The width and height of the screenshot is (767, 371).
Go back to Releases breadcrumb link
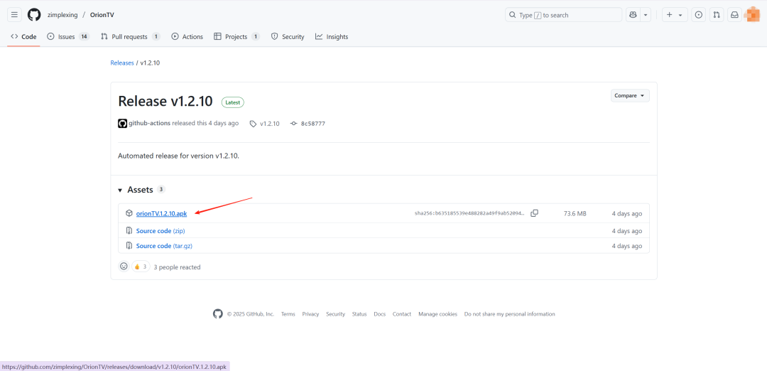[x=122, y=63]
